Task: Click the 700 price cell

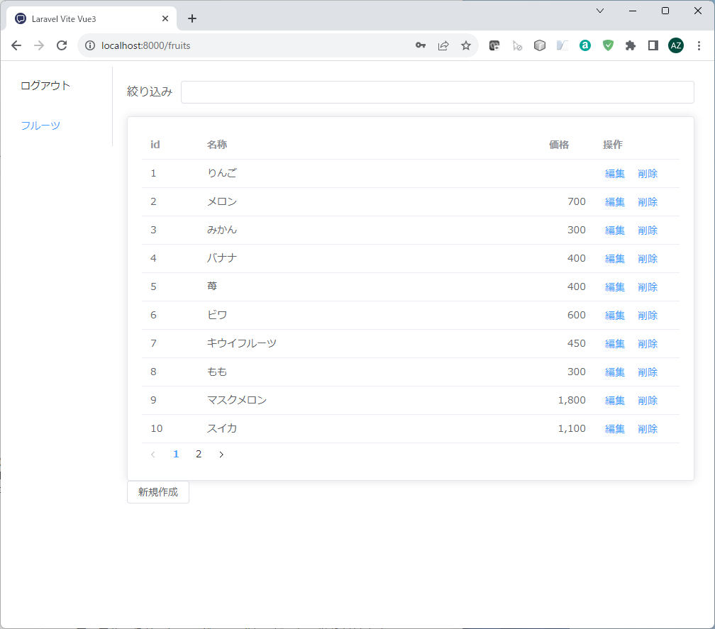Action: [x=577, y=201]
